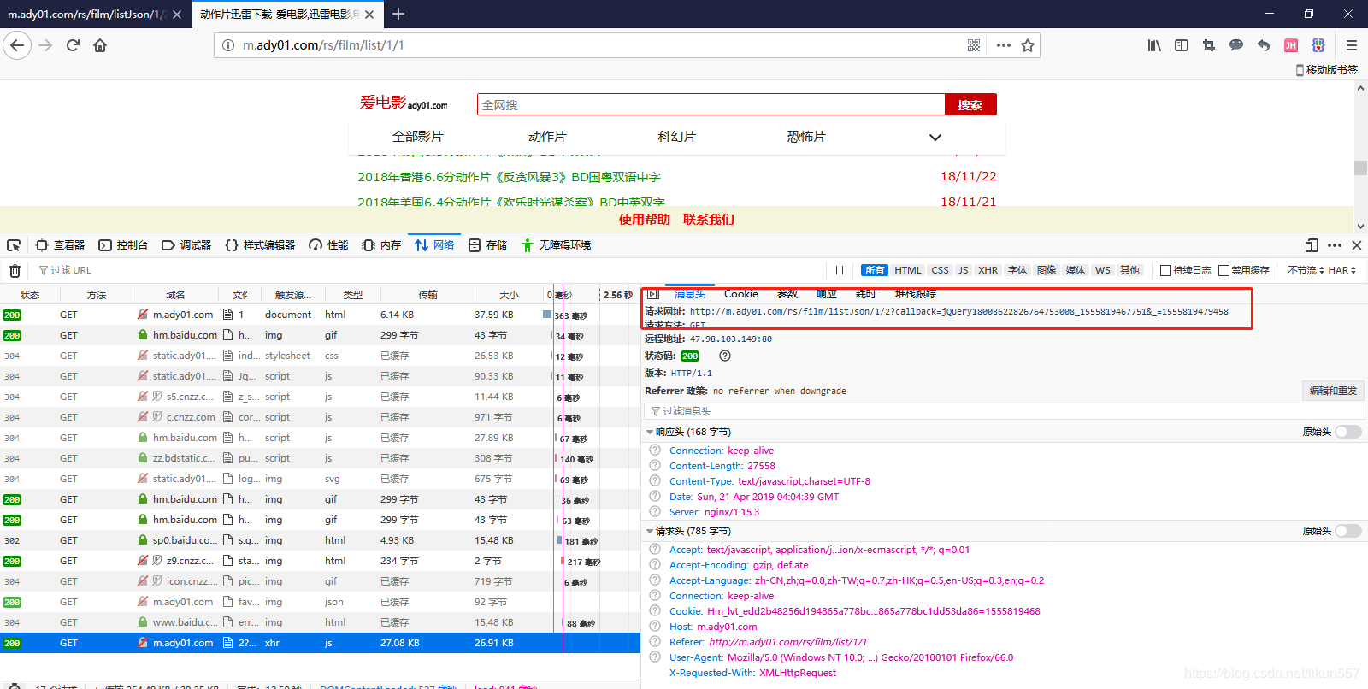This screenshot has height=689, width=1368.
Task: Open the DevTools three-dot options menu
Action: point(1335,245)
